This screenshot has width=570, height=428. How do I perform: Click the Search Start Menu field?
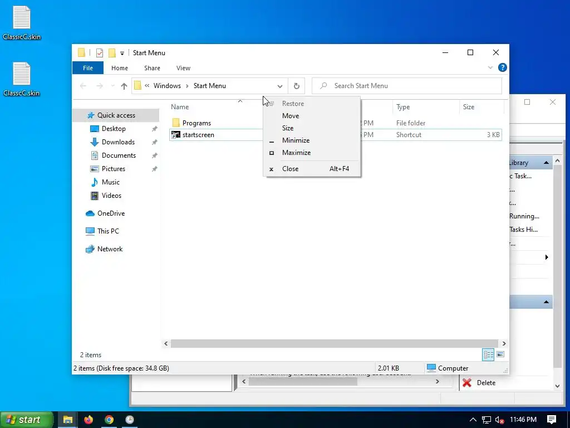(x=407, y=86)
